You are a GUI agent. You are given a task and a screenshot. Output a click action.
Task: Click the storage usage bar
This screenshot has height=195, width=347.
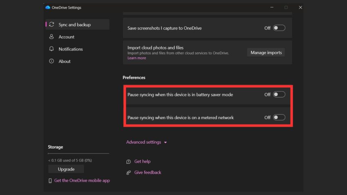click(x=78, y=153)
